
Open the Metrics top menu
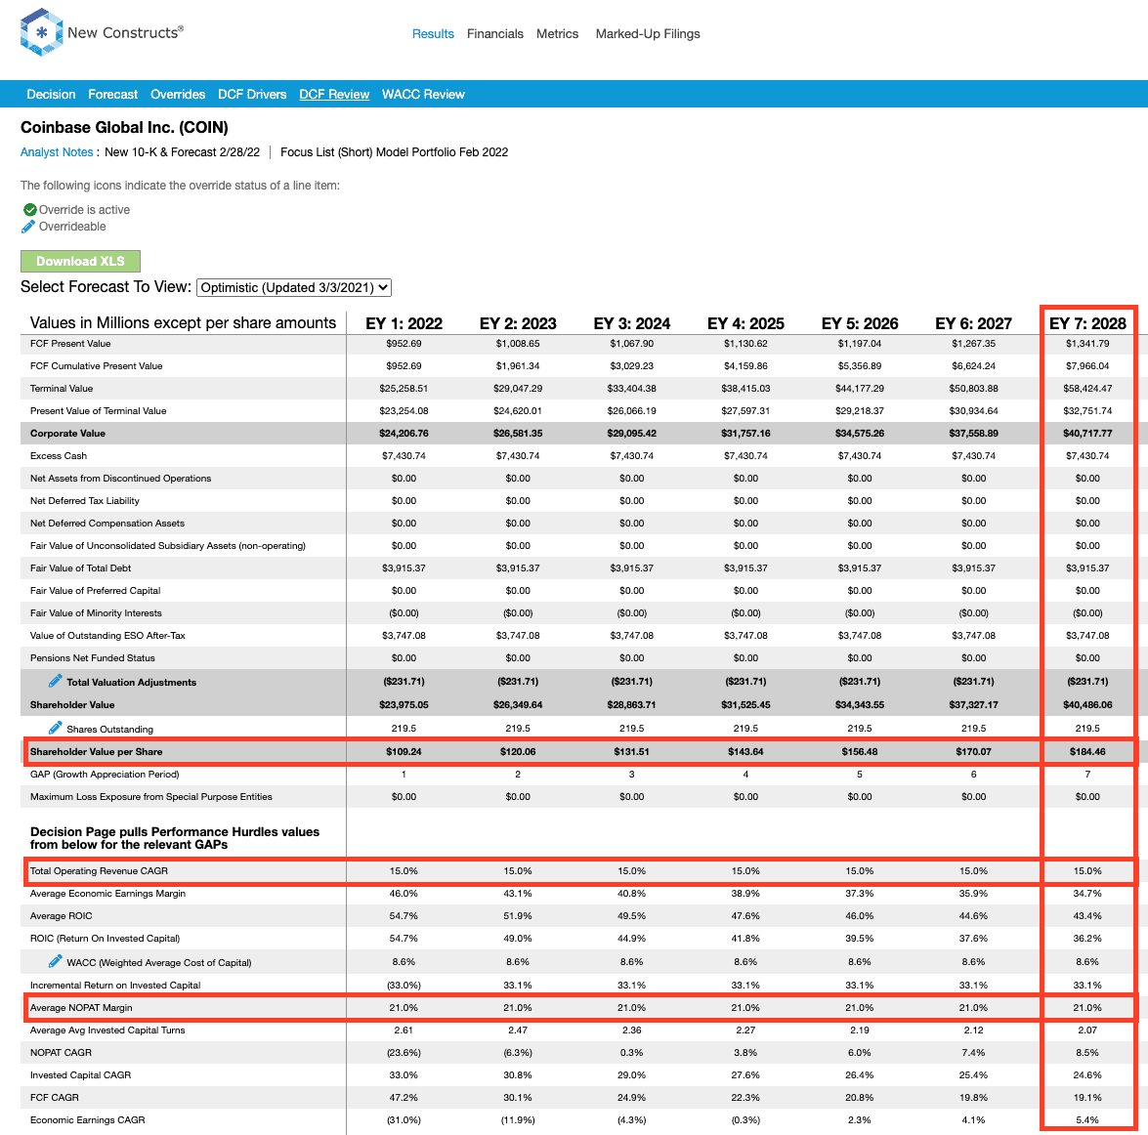[x=557, y=33]
